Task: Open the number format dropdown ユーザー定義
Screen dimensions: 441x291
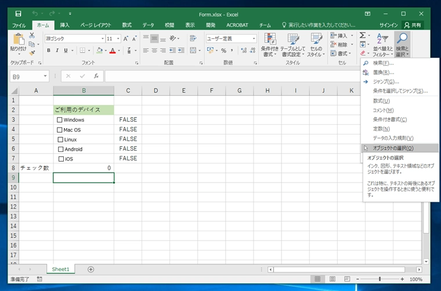Action: [x=254, y=38]
